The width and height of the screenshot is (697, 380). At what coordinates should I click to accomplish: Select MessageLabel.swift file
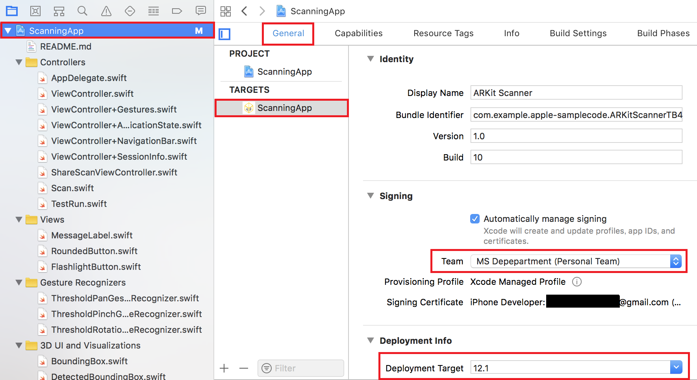point(92,235)
